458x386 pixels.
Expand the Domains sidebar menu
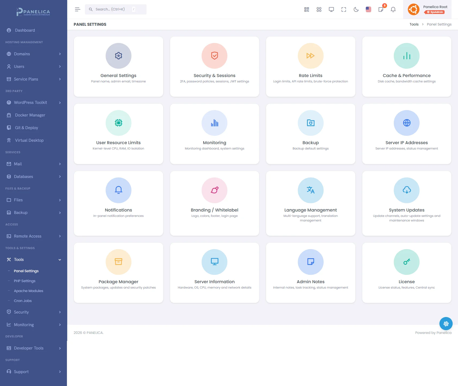[x=34, y=54]
